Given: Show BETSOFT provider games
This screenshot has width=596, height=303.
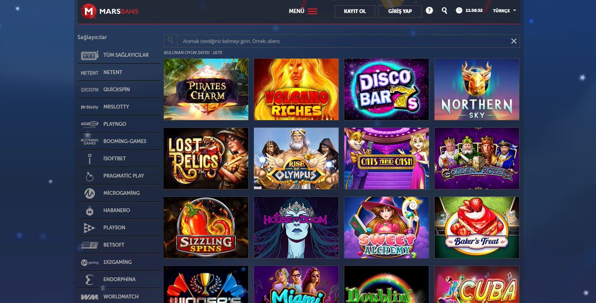Looking at the screenshot, I should point(114,245).
